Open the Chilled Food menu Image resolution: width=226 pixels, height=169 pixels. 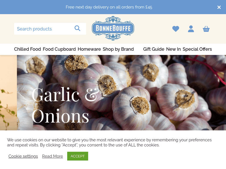(x=27, y=49)
